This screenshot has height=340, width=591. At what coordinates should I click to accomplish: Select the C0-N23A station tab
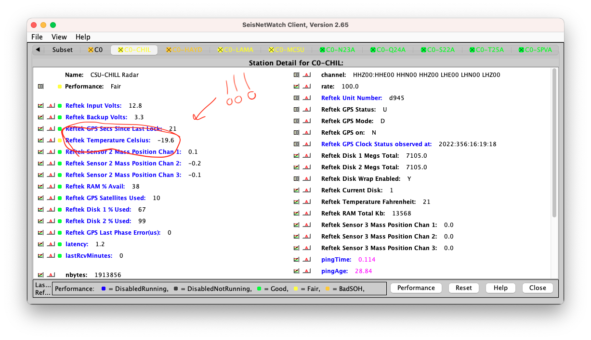tap(337, 50)
